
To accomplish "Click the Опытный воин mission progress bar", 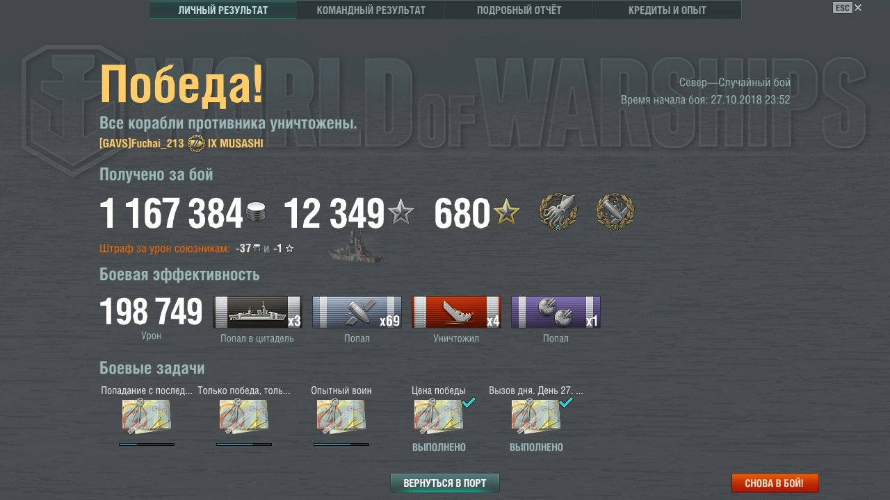I will [x=341, y=444].
